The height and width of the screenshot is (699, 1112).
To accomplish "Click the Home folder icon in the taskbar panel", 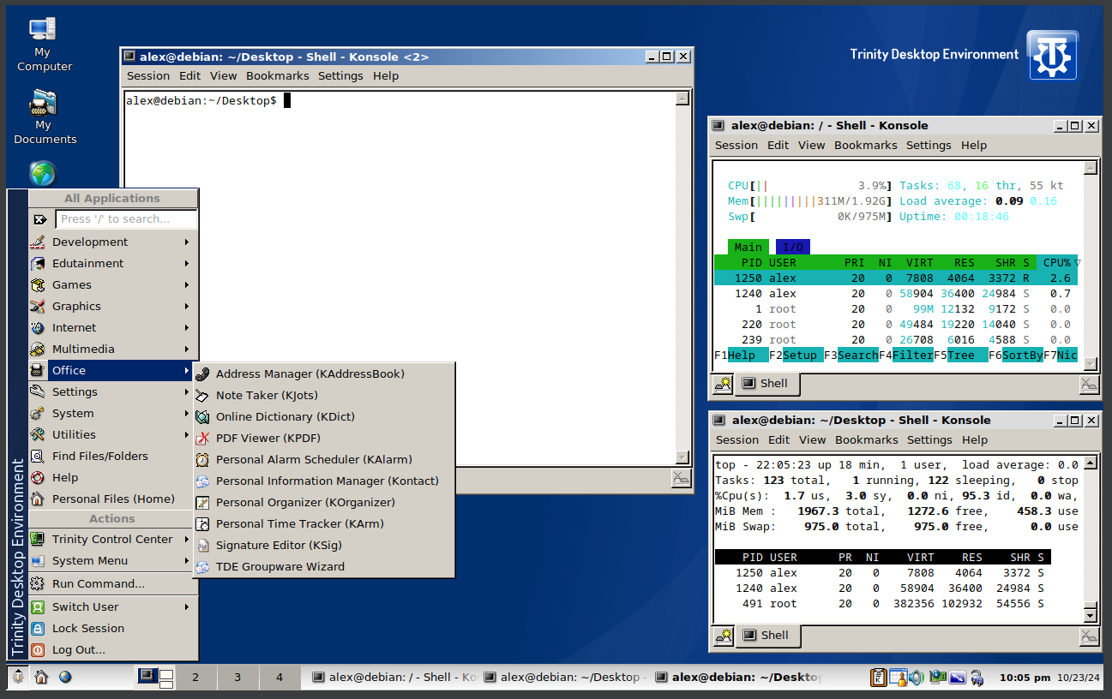I will click(41, 677).
